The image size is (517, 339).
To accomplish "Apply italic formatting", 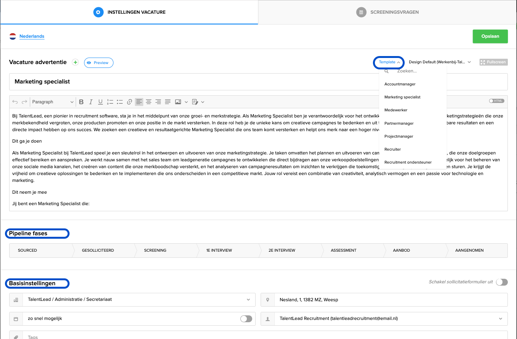I will click(91, 102).
